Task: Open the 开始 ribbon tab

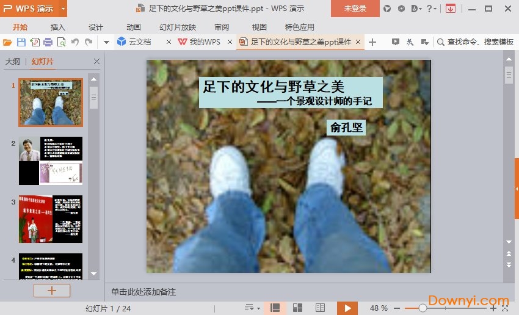Action: pyautogui.click(x=20, y=27)
